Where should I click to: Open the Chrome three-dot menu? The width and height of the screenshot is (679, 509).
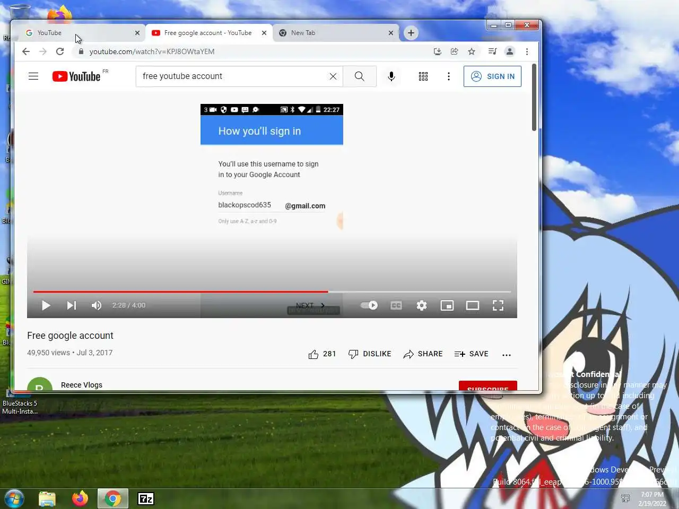527,51
